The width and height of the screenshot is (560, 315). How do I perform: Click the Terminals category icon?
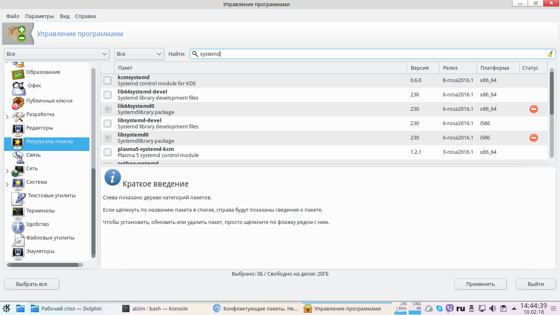18,211
